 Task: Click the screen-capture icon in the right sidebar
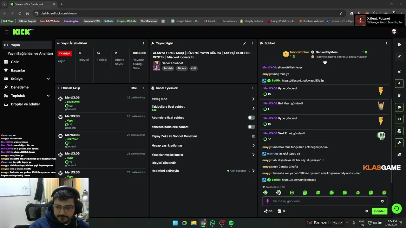click(399, 72)
